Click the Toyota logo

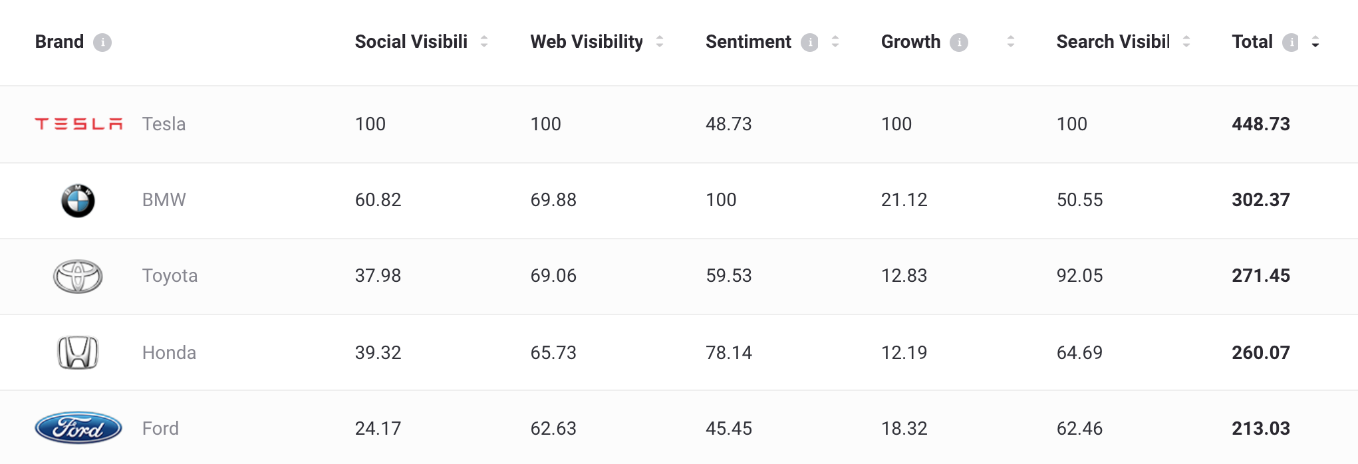(x=78, y=277)
